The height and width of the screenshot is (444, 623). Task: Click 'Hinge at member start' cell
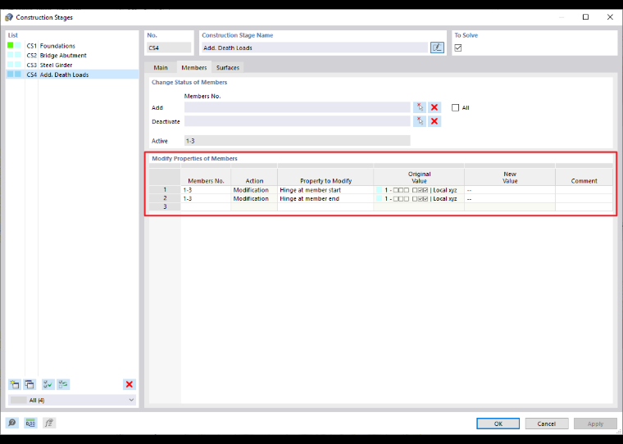click(325, 190)
